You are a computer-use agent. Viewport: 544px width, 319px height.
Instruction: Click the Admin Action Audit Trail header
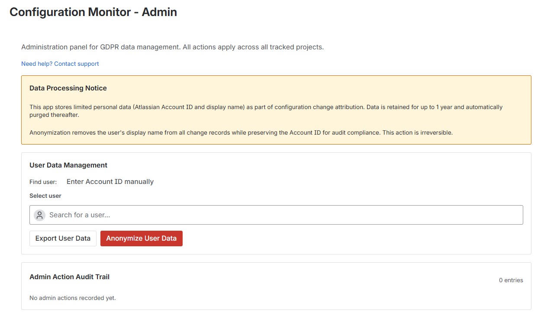[69, 277]
